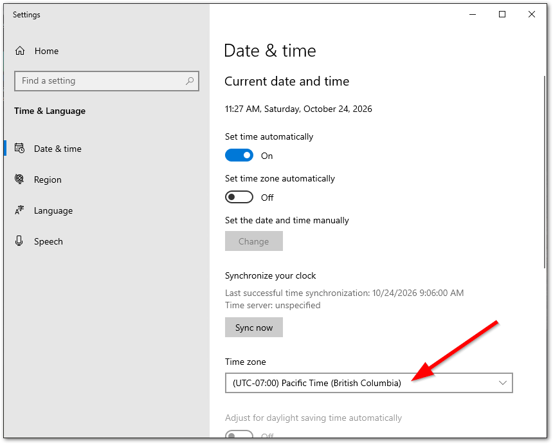
Task: Click the Settings window title text
Action: pos(26,15)
